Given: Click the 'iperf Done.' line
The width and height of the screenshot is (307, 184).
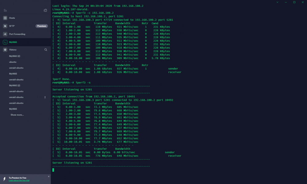Looking at the screenshot, I should click(x=61, y=79).
